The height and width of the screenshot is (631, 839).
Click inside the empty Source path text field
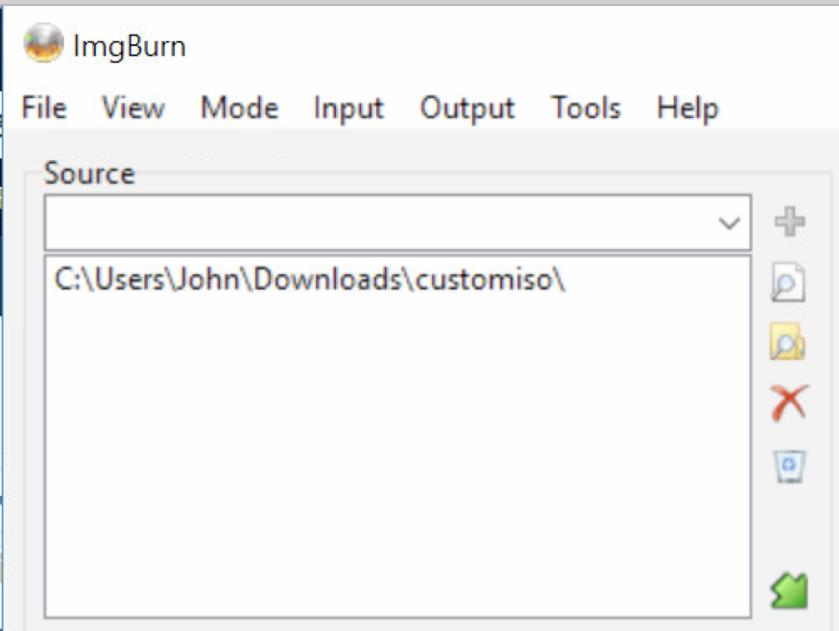[x=374, y=223]
